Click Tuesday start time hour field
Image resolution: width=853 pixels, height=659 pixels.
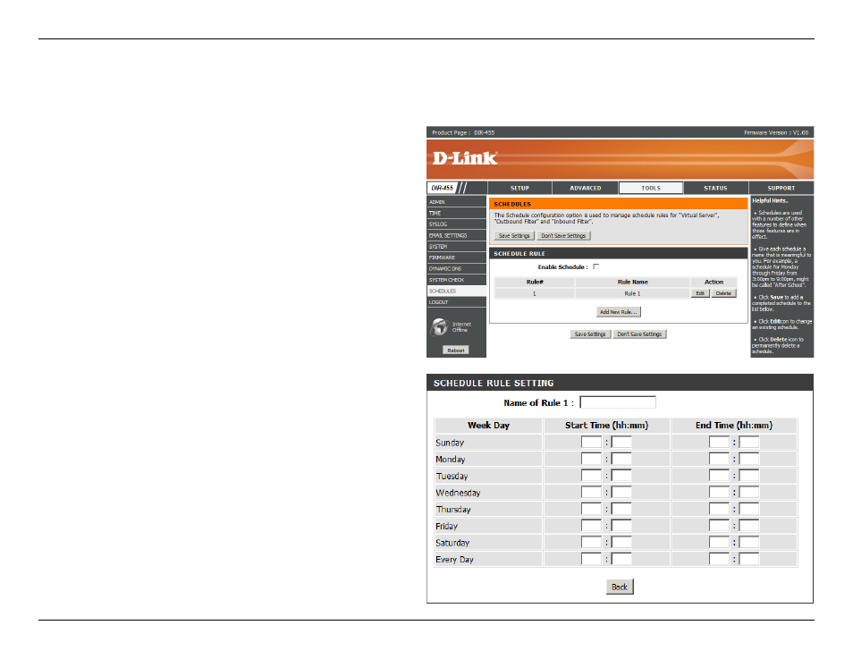click(591, 476)
